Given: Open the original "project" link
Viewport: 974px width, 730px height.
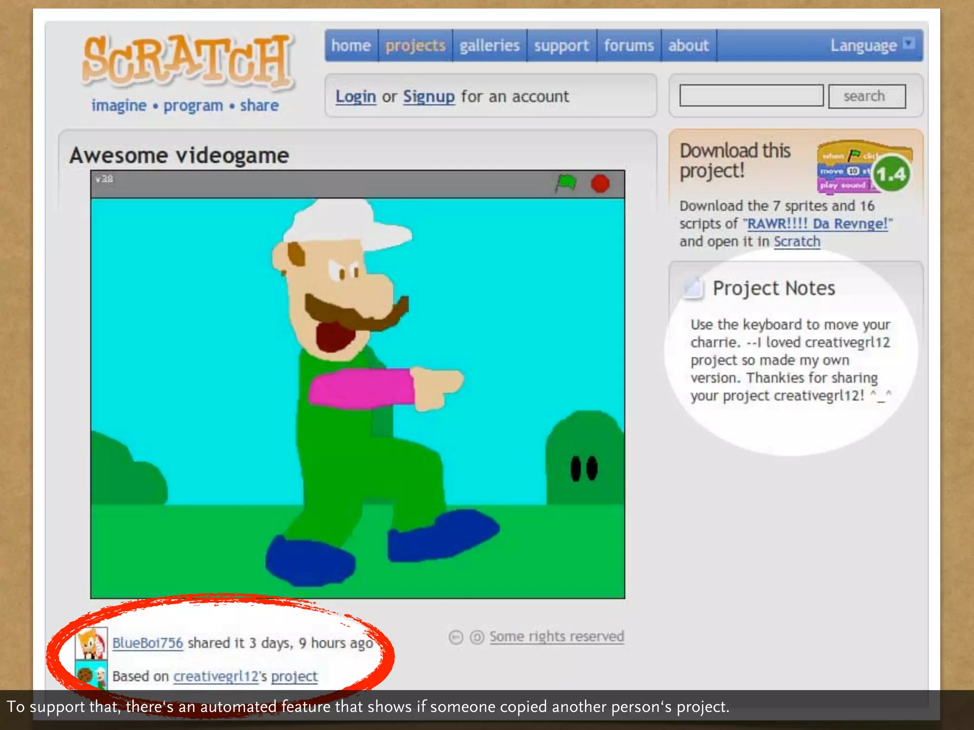Looking at the screenshot, I should tap(294, 676).
